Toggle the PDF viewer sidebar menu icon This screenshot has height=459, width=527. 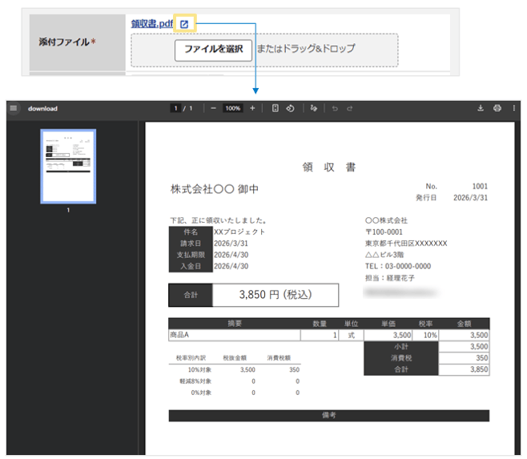pos(14,108)
